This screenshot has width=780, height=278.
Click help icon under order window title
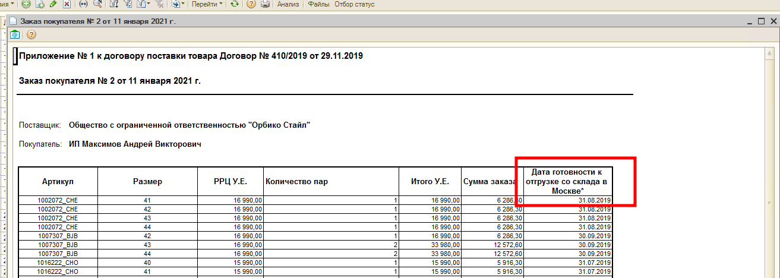click(31, 34)
